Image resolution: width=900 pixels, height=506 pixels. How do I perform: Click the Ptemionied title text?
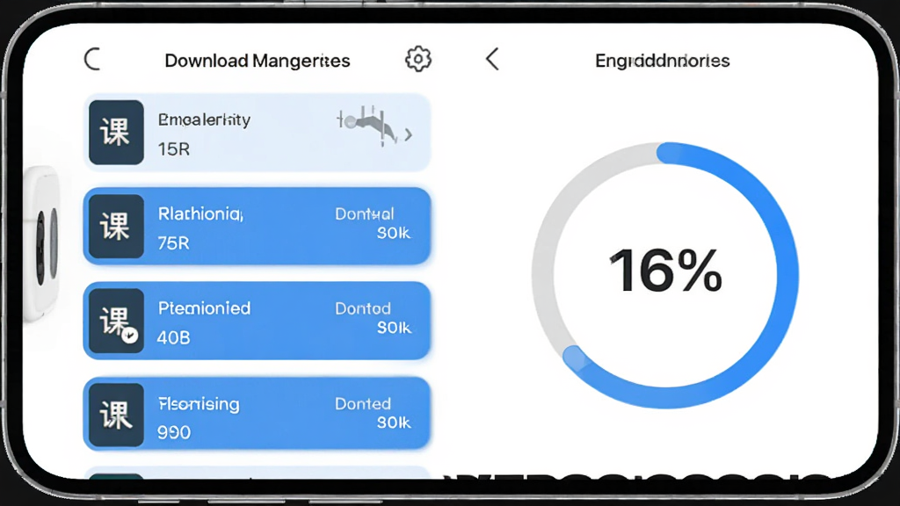tap(204, 308)
